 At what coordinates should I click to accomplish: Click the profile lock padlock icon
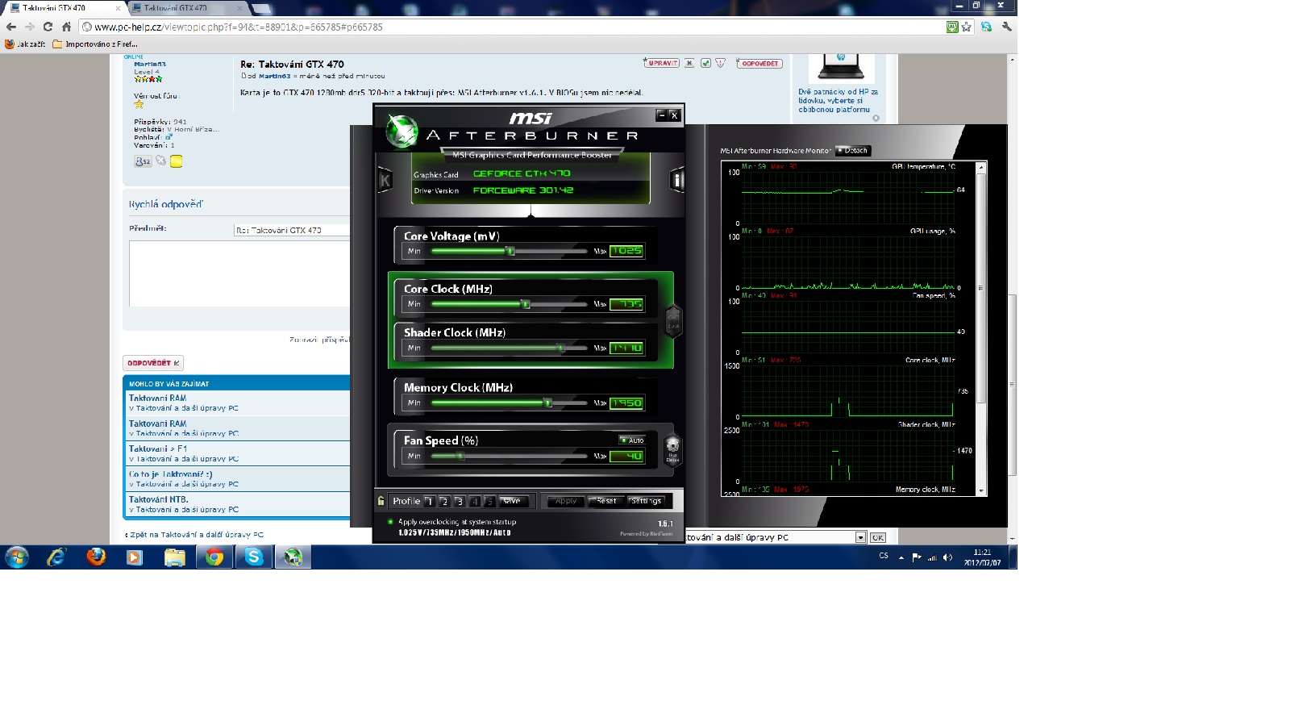pos(381,501)
